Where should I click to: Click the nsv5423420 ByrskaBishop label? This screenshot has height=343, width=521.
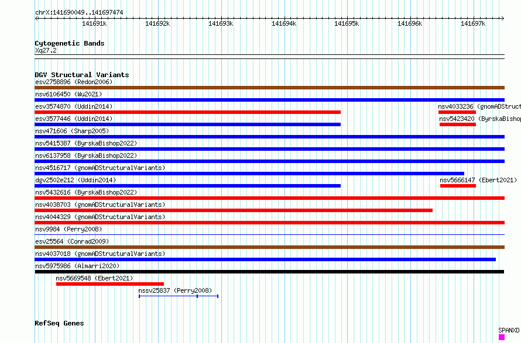coord(480,119)
